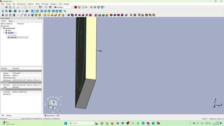Select Sketch002 in the model tree
This screenshot has width=224, height=126.
13,37
